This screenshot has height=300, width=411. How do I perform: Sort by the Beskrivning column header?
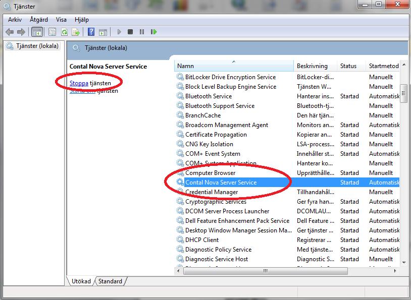(x=316, y=66)
